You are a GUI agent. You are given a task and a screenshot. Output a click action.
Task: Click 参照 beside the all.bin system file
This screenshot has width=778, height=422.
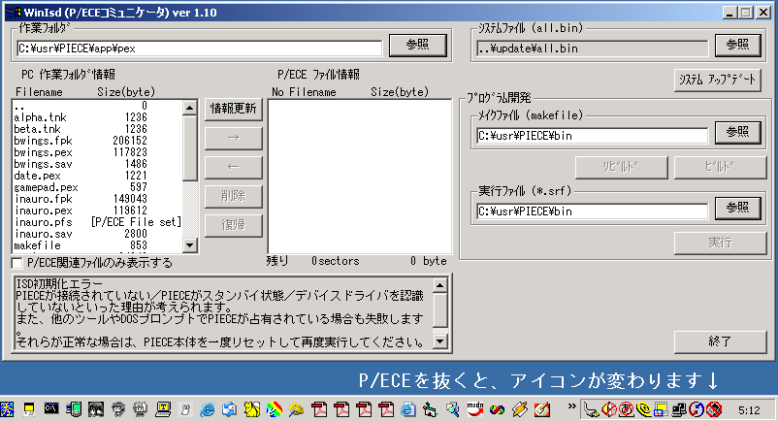click(x=738, y=45)
